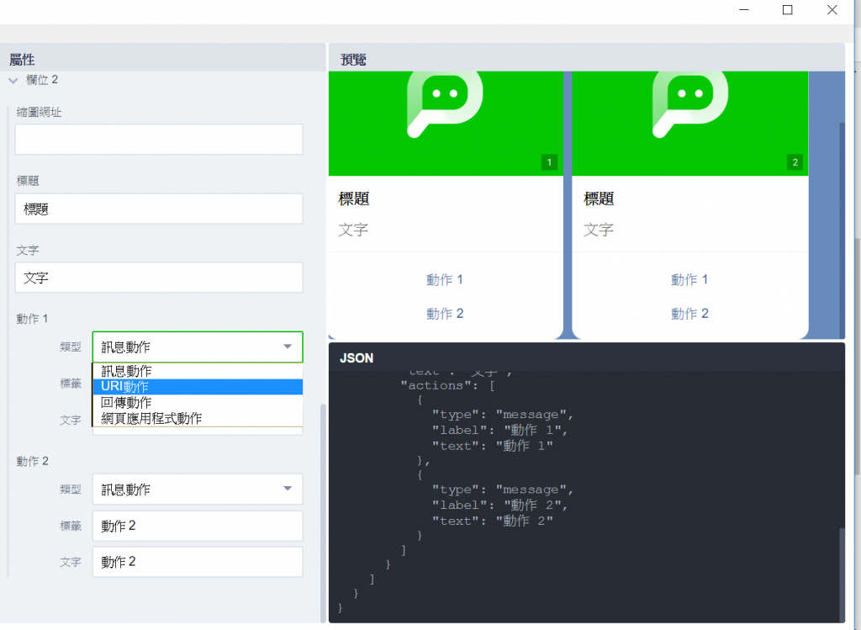The image size is (861, 630).
Task: Collapse the 欄位 2 section chevron
Action: pyautogui.click(x=13, y=81)
